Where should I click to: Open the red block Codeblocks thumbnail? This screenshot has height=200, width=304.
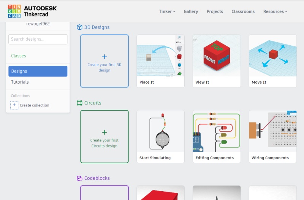tap(160, 193)
